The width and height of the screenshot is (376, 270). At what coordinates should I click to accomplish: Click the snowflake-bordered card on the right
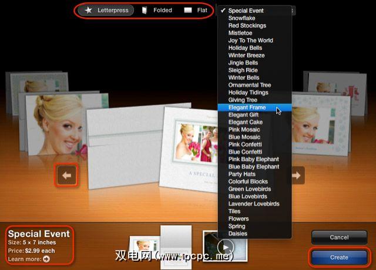coord(320,124)
